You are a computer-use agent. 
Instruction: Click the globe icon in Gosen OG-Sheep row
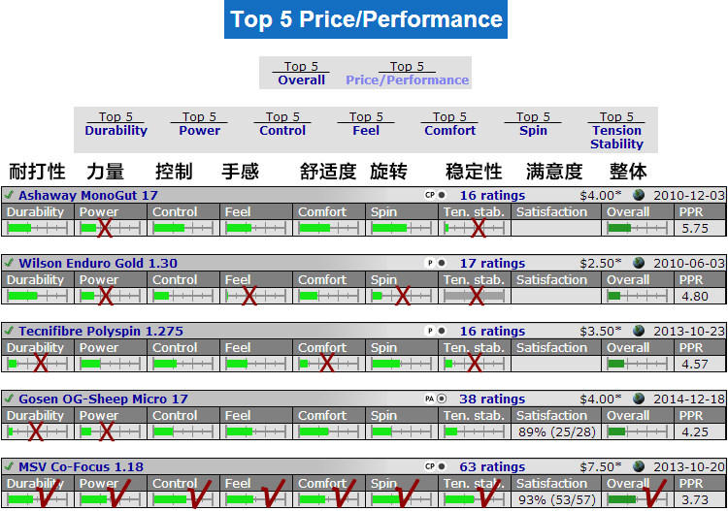pos(639,399)
